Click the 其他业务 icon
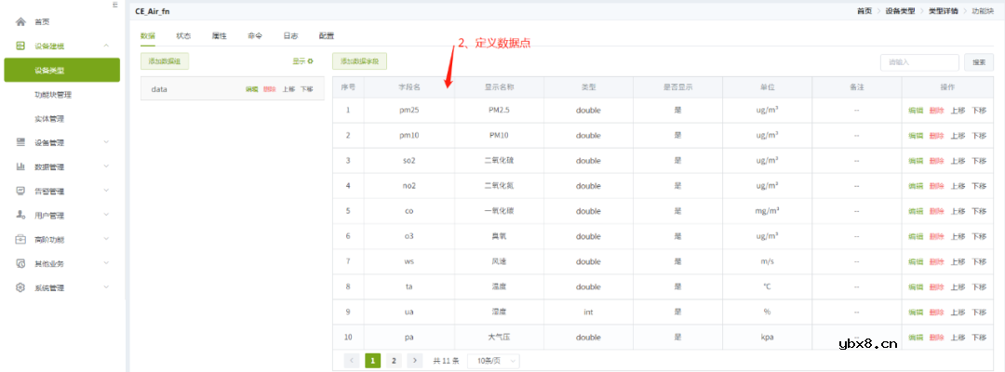Image resolution: width=1005 pixels, height=372 pixels. [x=20, y=264]
